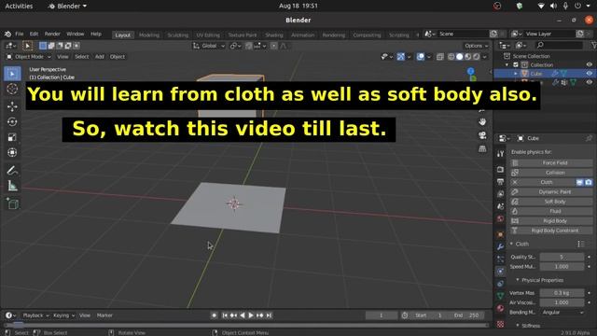The width and height of the screenshot is (597, 336).
Task: Toggle Cube visibility eye in outliner
Action: click(x=589, y=74)
